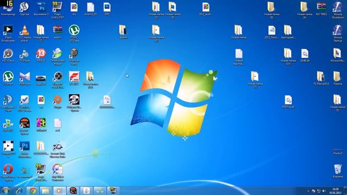Image resolution: width=347 pixels, height=195 pixels.
Task: Open Google Chrome from the taskbar
Action: [33, 191]
